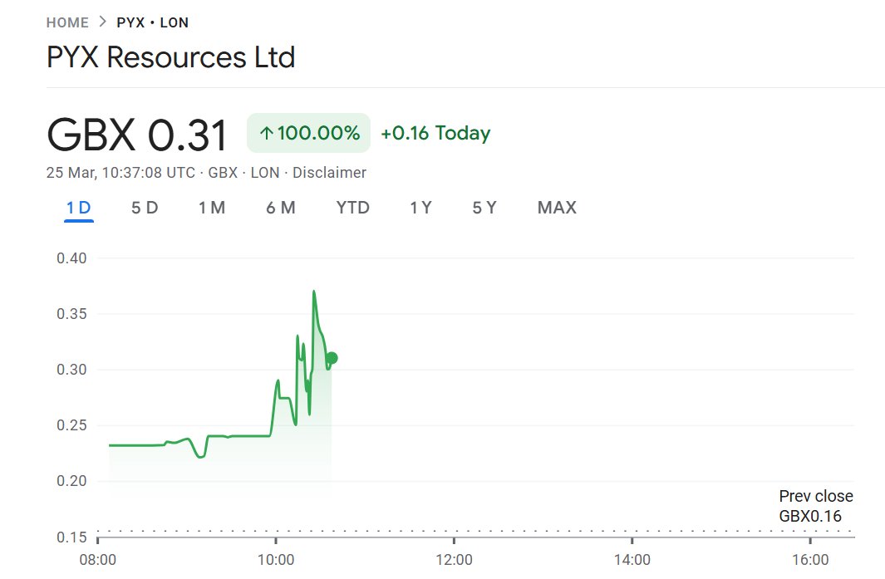885x579 pixels.
Task: Click the breadcrumb chevron after HOME
Action: 102,22
